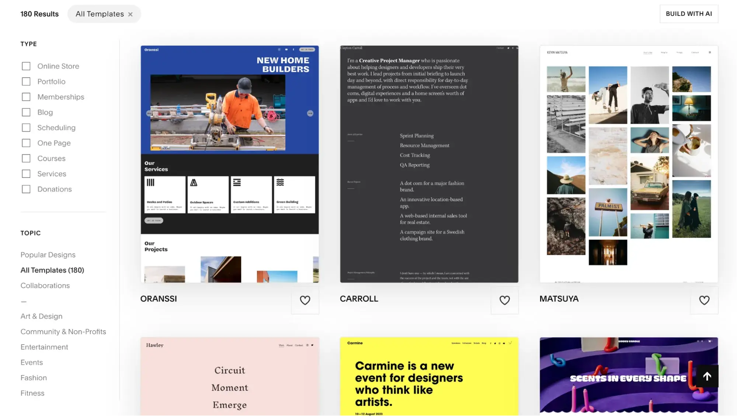Click the scroll-to-top arrow icon

[x=707, y=376]
